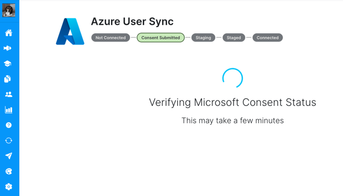Select the Staging status pill

point(203,37)
